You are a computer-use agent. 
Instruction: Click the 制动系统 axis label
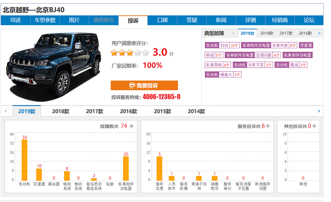point(78,186)
